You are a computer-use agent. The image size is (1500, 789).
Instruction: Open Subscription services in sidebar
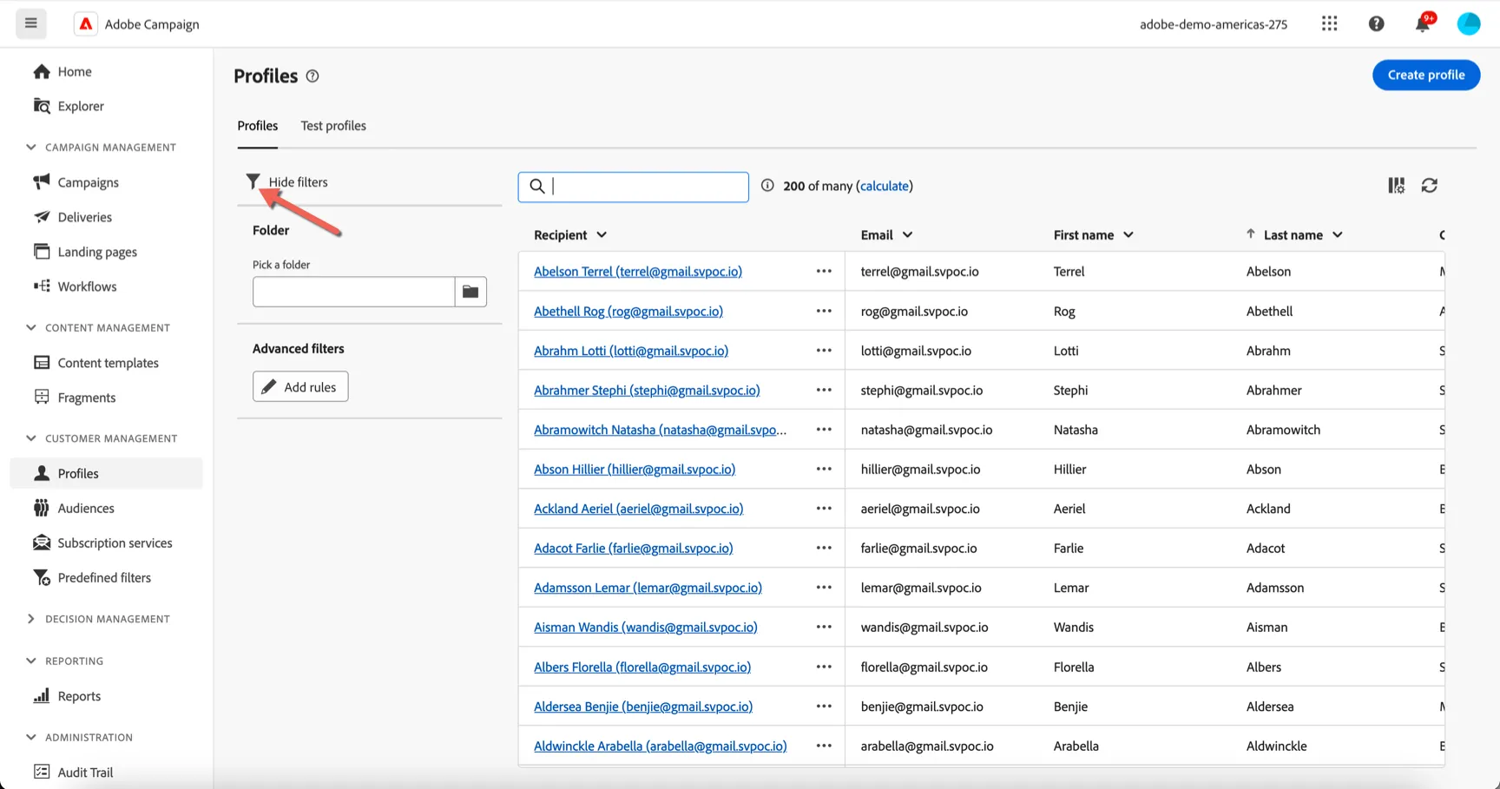point(115,543)
